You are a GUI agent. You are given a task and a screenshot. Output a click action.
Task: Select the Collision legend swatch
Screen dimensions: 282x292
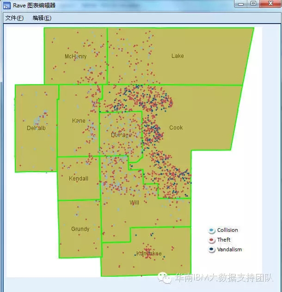click(x=211, y=230)
